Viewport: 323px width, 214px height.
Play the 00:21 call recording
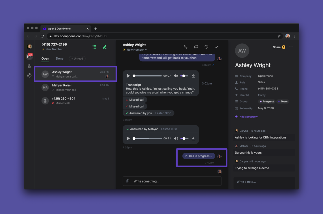(128, 139)
